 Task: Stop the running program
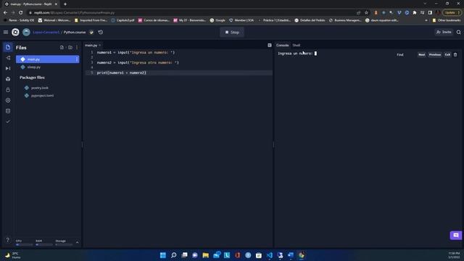tap(232, 32)
